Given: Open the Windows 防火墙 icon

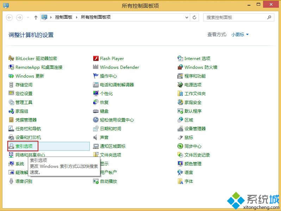Looking at the screenshot, I should tap(180, 67).
